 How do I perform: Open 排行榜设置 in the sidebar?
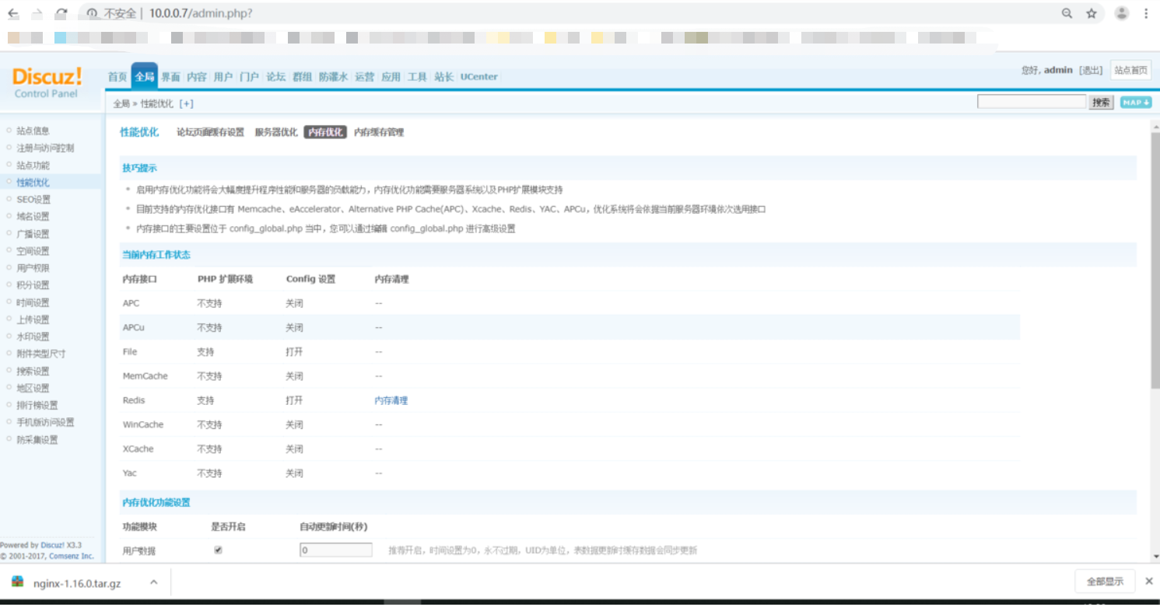(37, 405)
